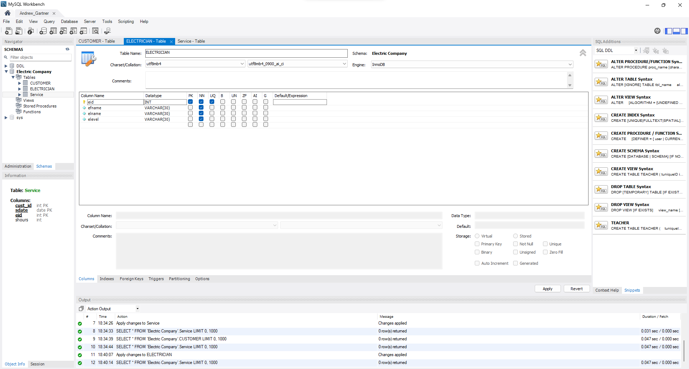This screenshot has height=369, width=689.
Task: Reconnect to DBMS toolbar icon
Action: pyautogui.click(x=107, y=31)
